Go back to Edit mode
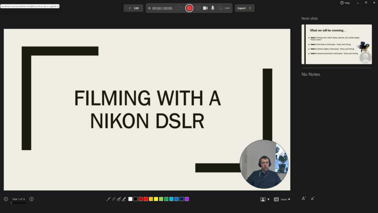The height and width of the screenshot is (213, 378). (133, 8)
